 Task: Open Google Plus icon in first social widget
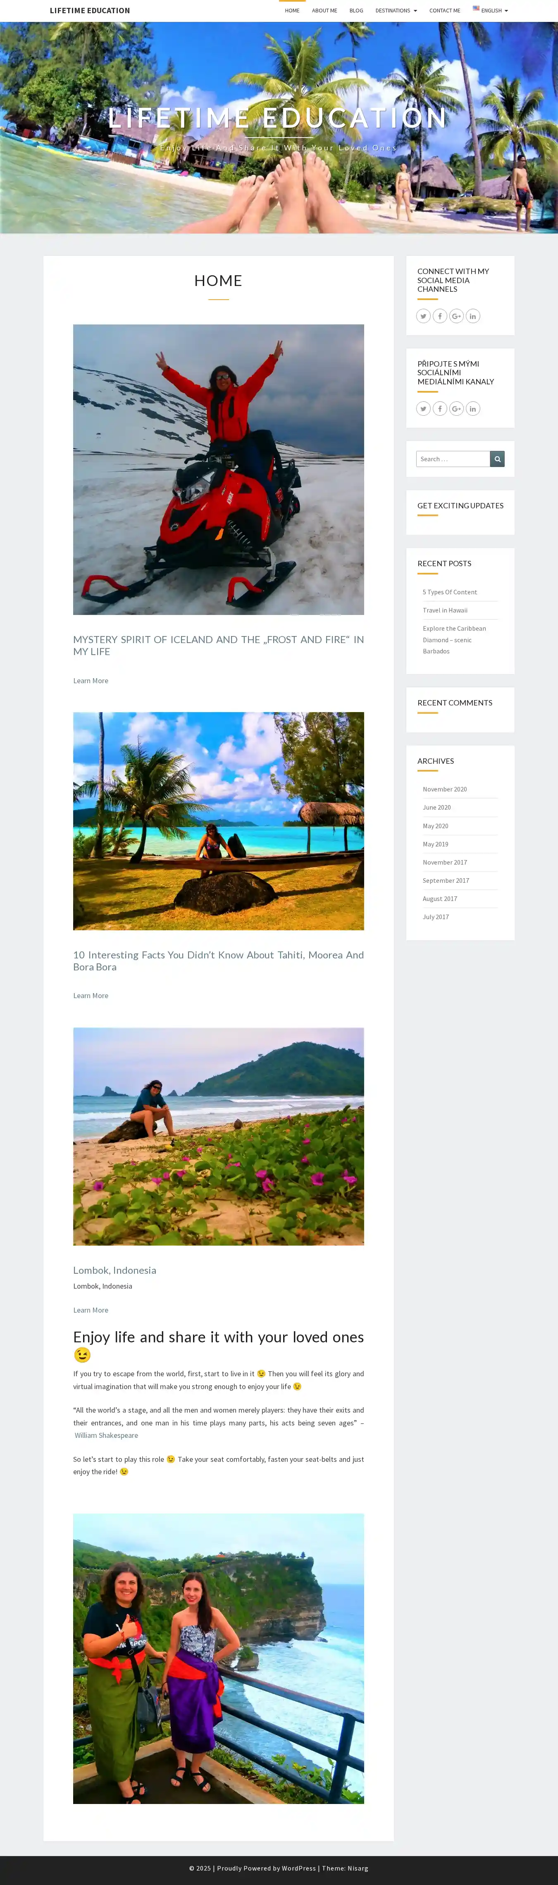[456, 316]
